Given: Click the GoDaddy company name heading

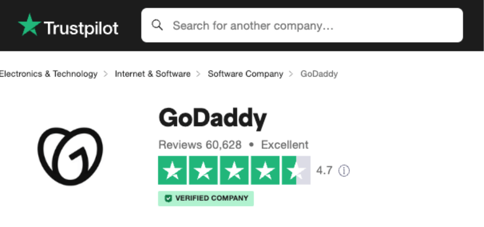Looking at the screenshot, I should pyautogui.click(x=212, y=119).
